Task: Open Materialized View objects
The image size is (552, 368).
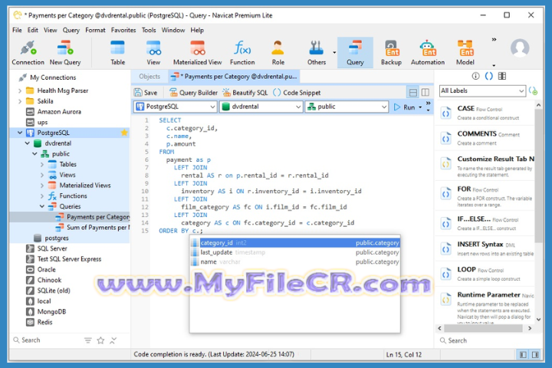Action: pyautogui.click(x=198, y=53)
